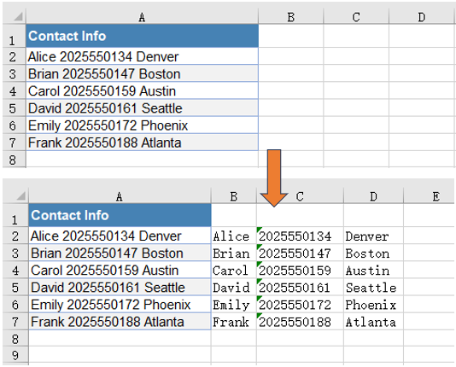Select split cell containing only '2025550188'
The height and width of the screenshot is (367, 456).
click(x=300, y=322)
